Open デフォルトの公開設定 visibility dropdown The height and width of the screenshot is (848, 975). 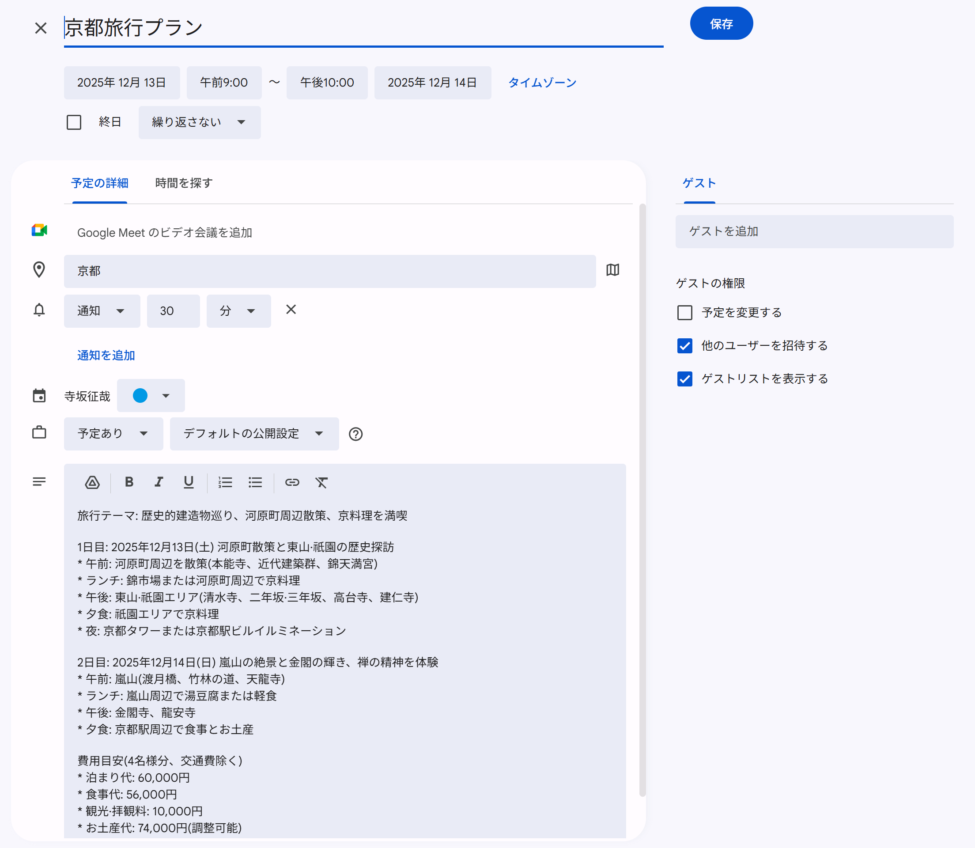point(254,433)
